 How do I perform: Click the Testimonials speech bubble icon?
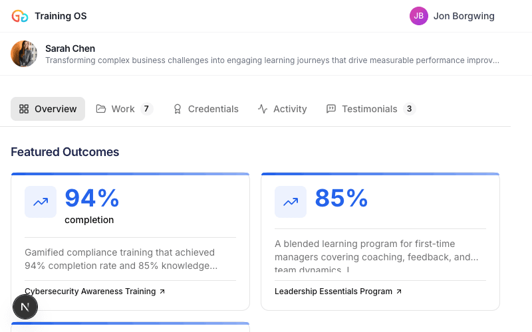[331, 109]
